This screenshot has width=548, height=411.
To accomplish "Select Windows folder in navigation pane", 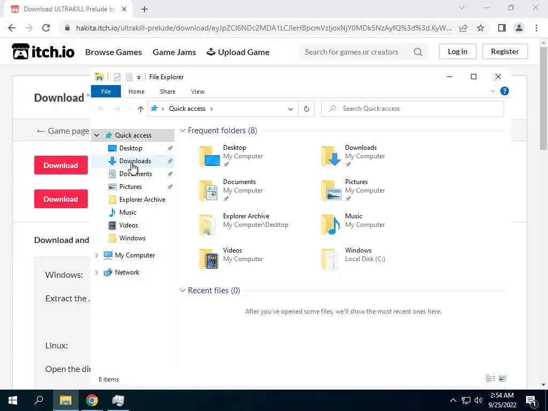I will click(132, 238).
